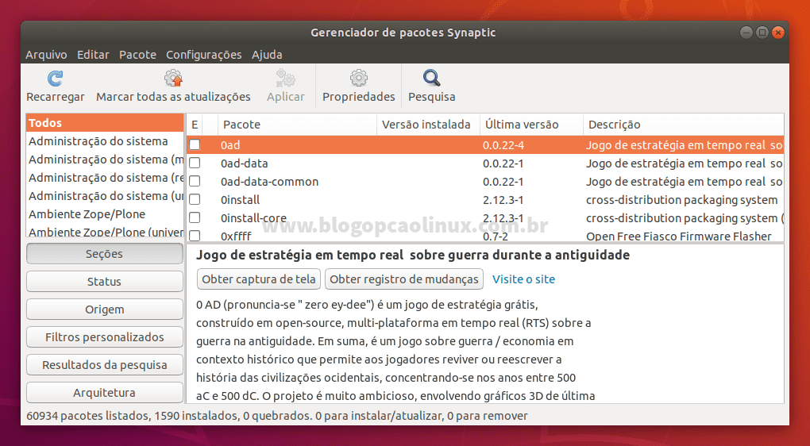Open the Visite o site link
The image size is (810, 446).
[523, 279]
